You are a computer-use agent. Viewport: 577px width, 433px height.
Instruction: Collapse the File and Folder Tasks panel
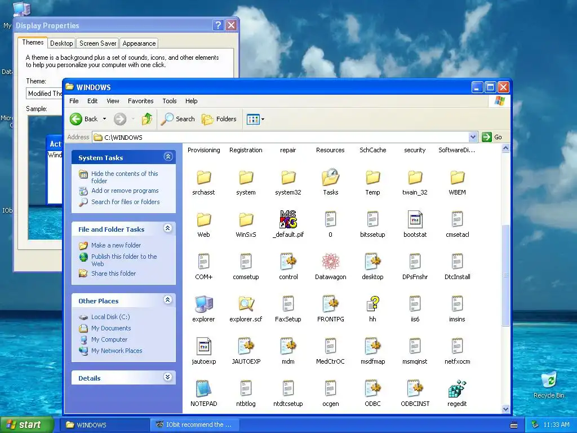tap(168, 228)
